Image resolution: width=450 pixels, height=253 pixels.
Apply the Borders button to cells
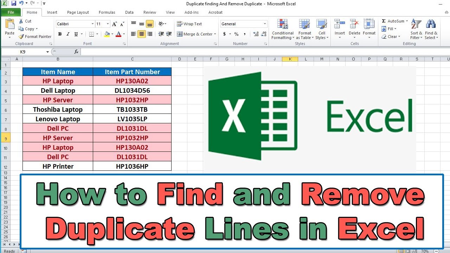pyautogui.click(x=91, y=34)
